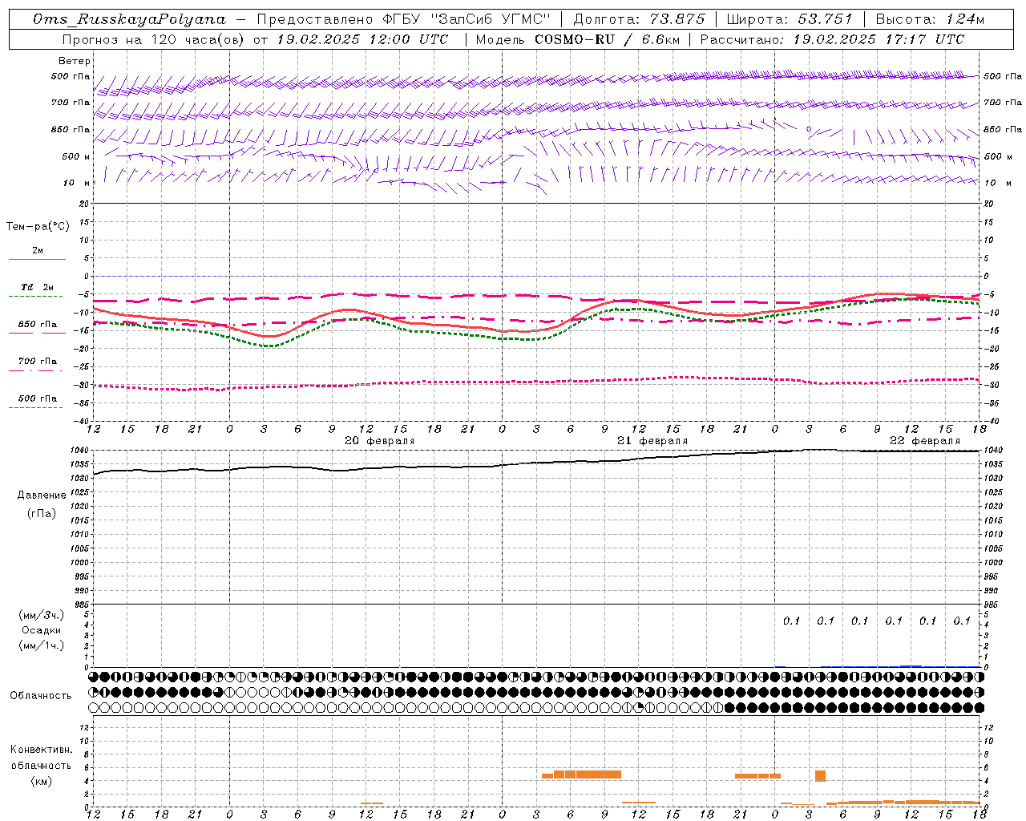This screenshot has height=821, width=1026.
Task: Click the (гПа) pressure unit label
Action: coord(42,513)
